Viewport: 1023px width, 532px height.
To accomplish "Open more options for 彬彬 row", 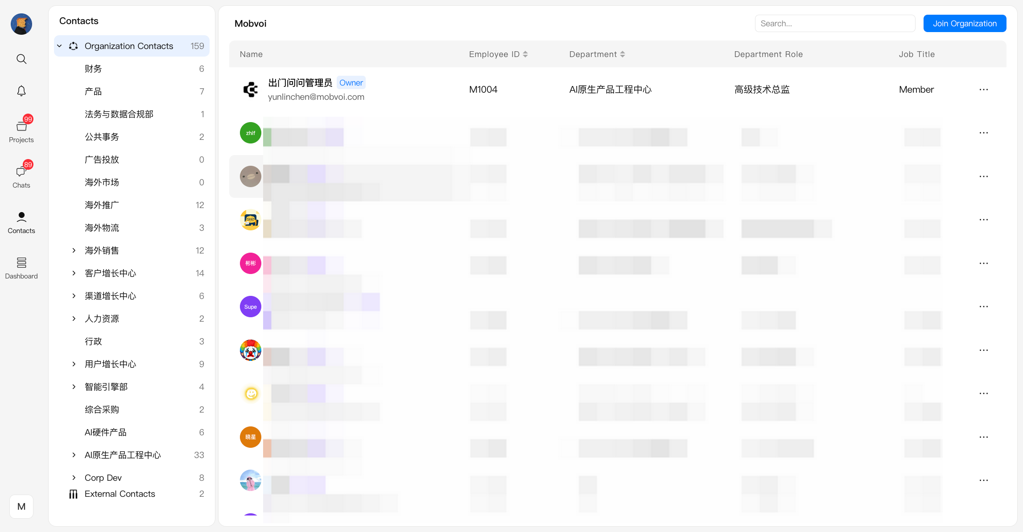I will [x=984, y=263].
